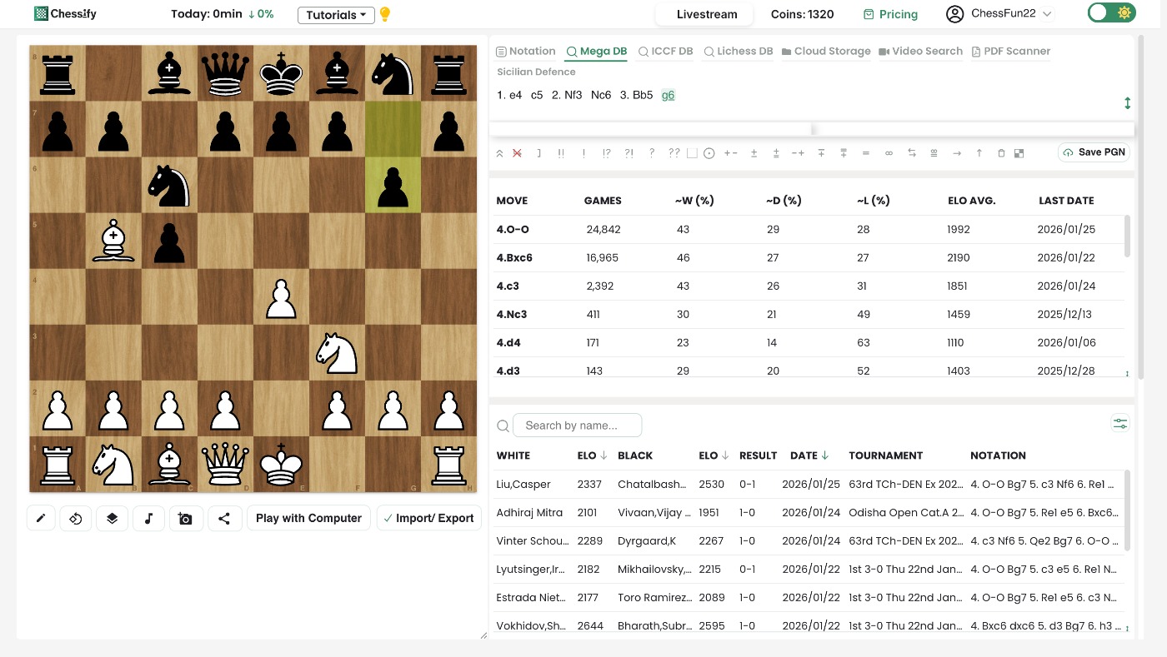
Task: Click the red X delete-move icon
Action: [518, 153]
